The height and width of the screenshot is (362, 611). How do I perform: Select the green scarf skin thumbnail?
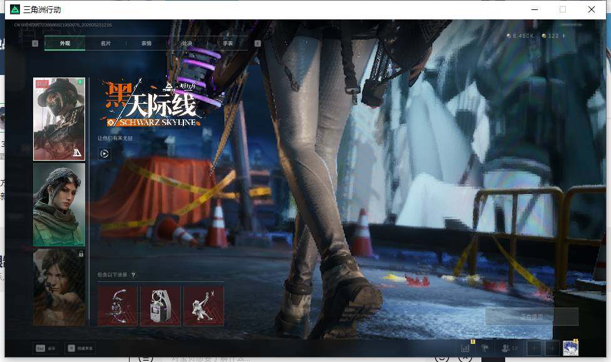point(59,204)
